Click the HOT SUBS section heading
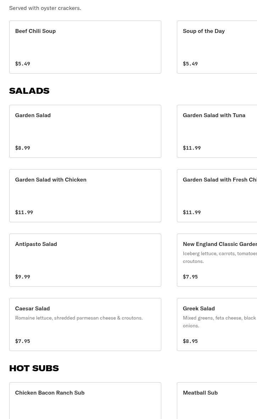Viewport: 257px width, 419px height. click(x=34, y=368)
